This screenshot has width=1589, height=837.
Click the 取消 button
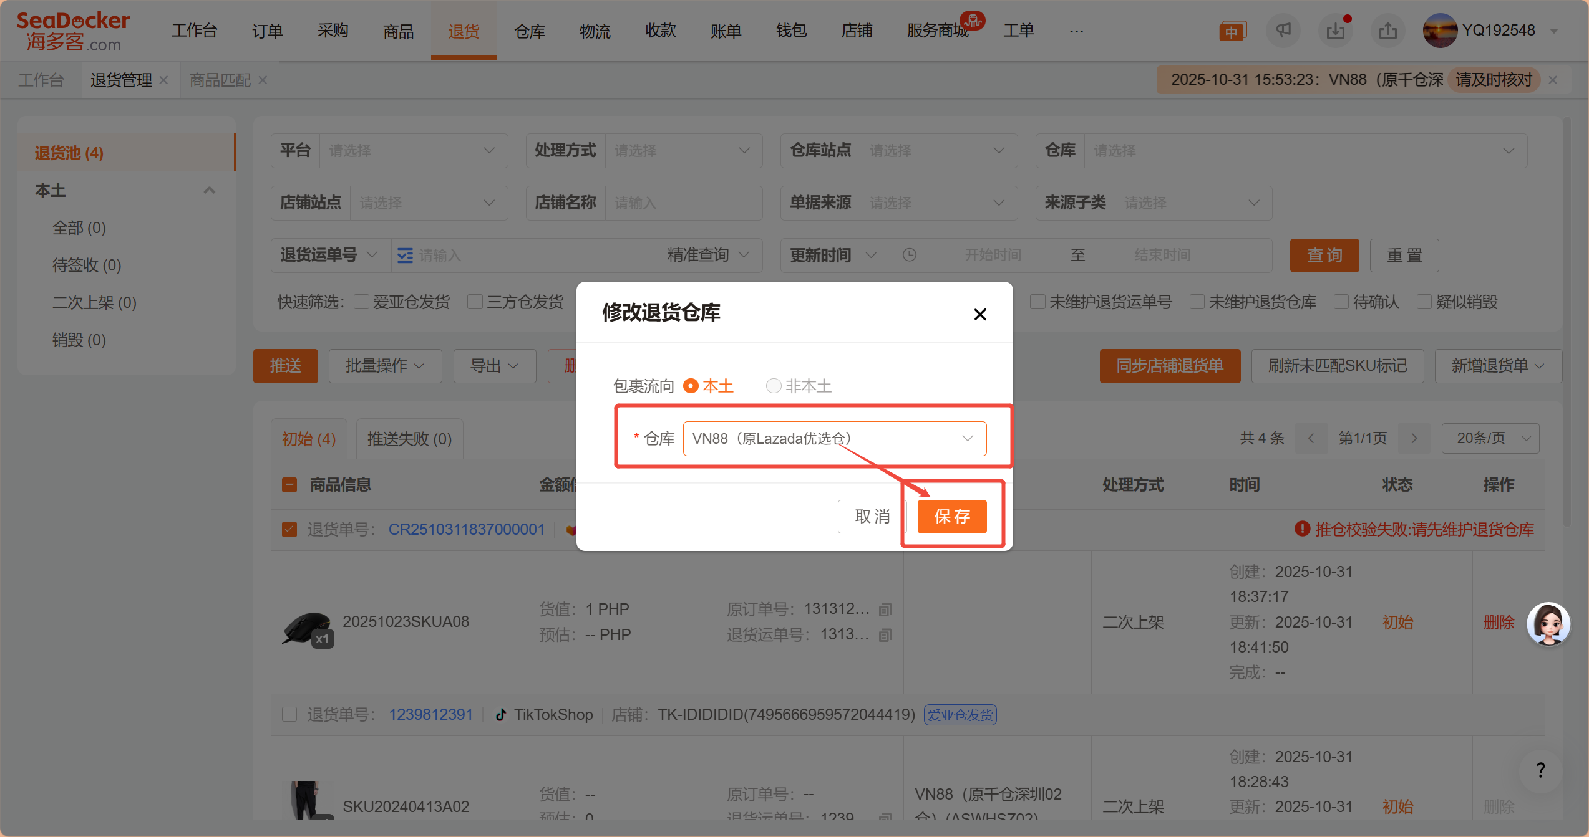pyautogui.click(x=872, y=516)
